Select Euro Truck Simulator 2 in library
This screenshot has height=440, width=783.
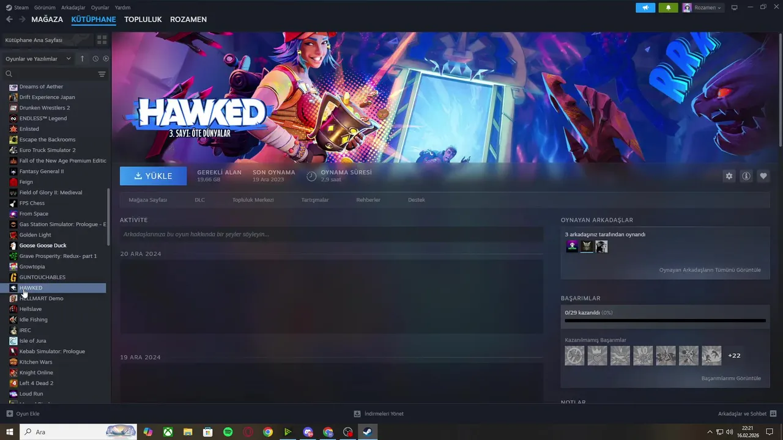pyautogui.click(x=58, y=150)
